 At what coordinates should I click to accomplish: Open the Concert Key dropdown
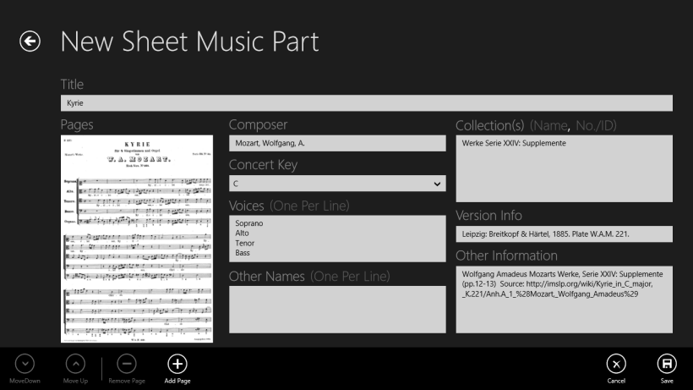point(337,184)
